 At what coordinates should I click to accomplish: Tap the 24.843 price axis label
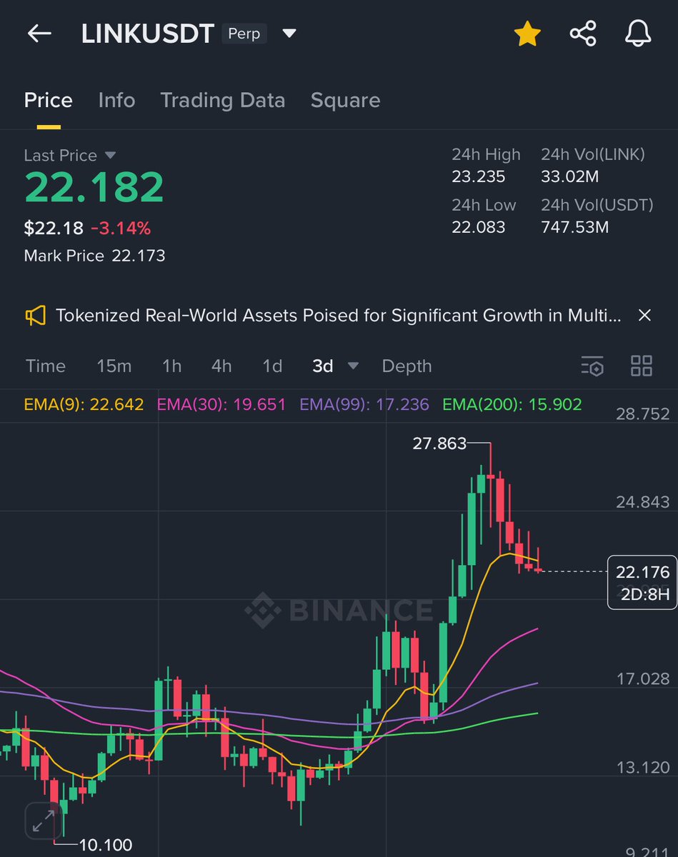pos(643,502)
